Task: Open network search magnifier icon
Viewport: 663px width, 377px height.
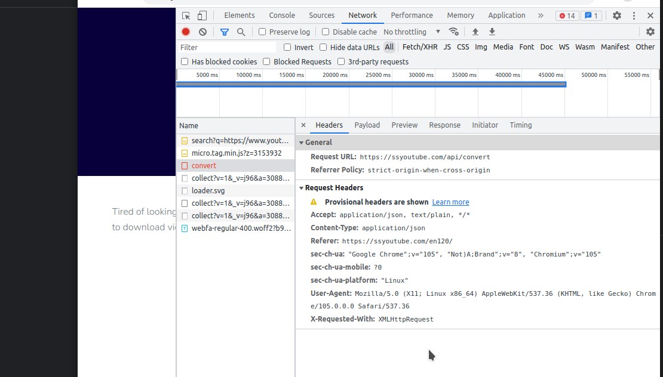Action: tap(241, 32)
